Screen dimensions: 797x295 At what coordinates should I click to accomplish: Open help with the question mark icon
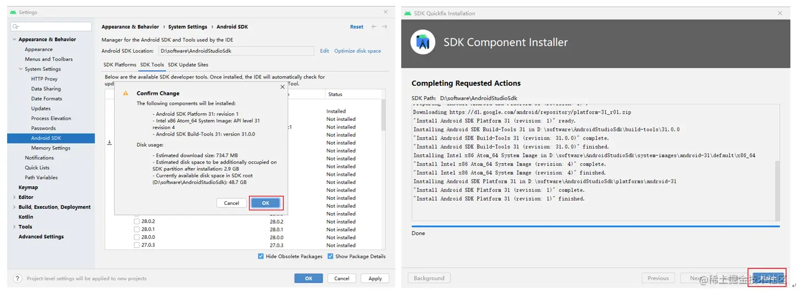click(x=18, y=279)
